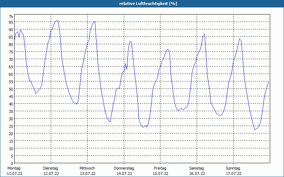Click the y-axis value 70

(x=11, y=59)
